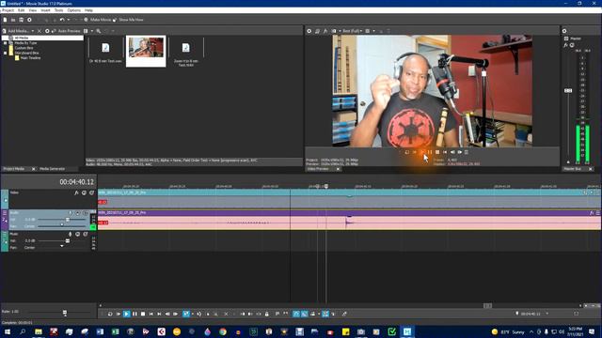602x338 pixels.
Task: Click the undo arrow icon
Action: [x=62, y=20]
